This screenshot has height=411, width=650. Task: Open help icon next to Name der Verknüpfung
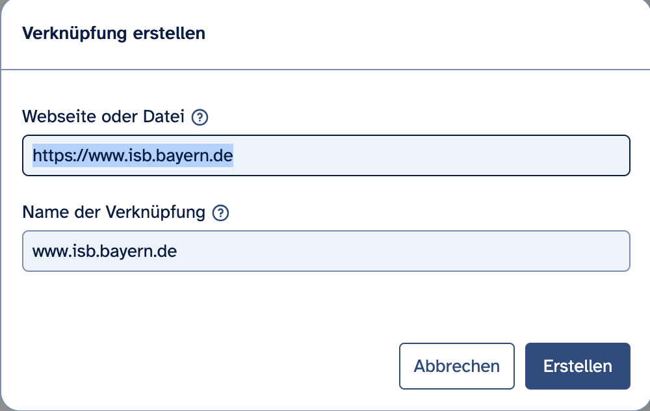tap(222, 213)
